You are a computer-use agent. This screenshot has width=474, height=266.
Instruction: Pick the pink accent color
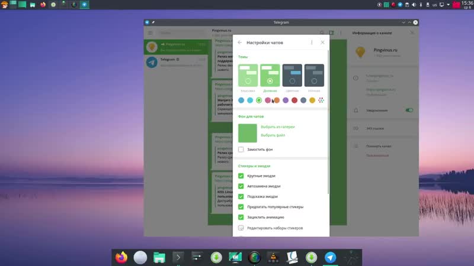tap(268, 100)
